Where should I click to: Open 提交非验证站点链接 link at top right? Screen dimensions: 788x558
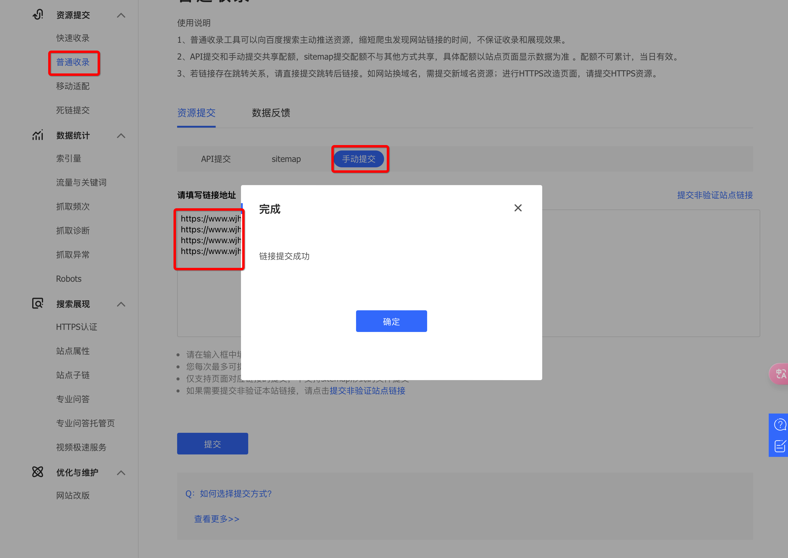[x=715, y=195]
